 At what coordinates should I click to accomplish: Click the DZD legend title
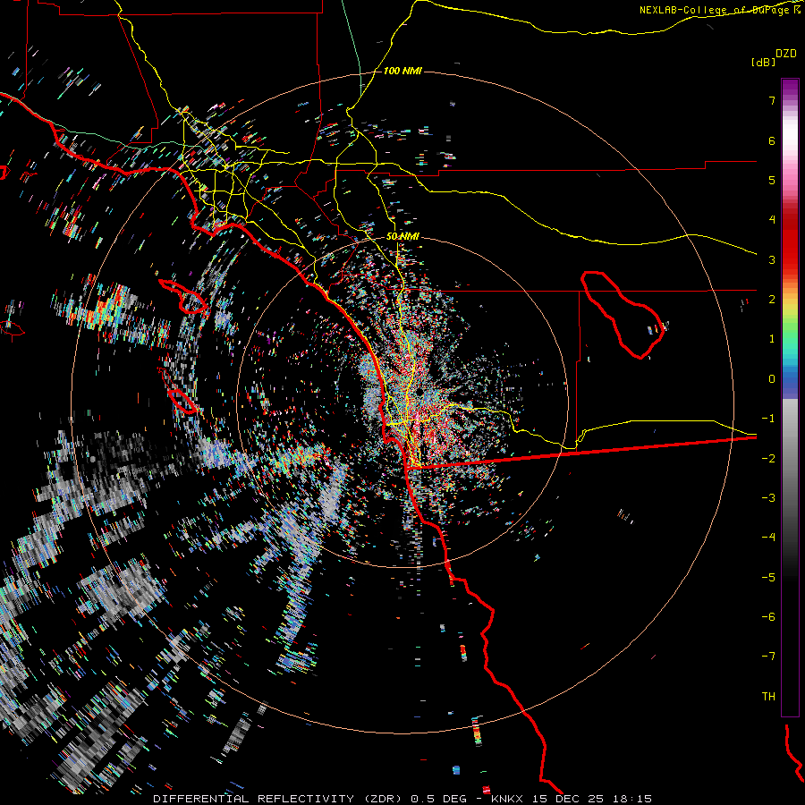[786, 54]
